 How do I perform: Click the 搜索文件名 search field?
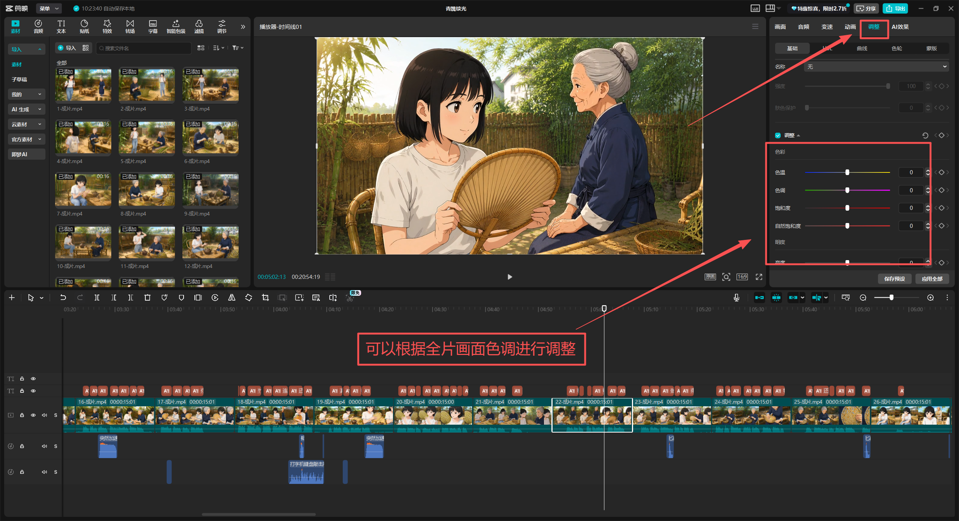(x=144, y=48)
